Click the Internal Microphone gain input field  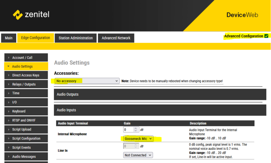[128, 129]
